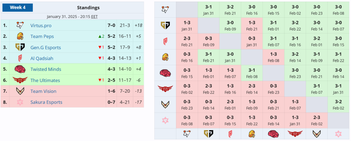Click the 3-1 Jan 31 result cell in Virtus.pro row
This screenshot has height=141, width=351.
click(x=208, y=10)
